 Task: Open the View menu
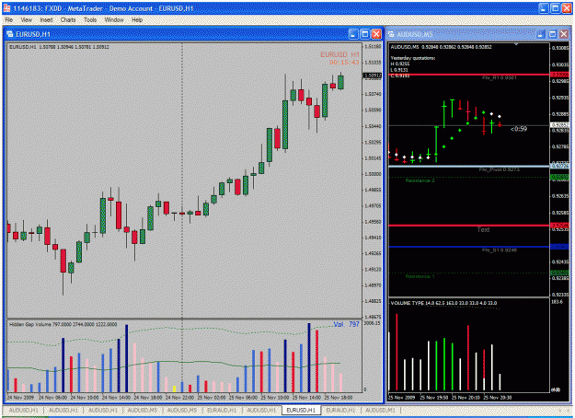pyautogui.click(x=26, y=20)
